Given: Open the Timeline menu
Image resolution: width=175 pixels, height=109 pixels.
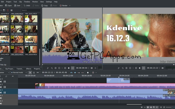Looking at the screenshot, I should [27, 2].
